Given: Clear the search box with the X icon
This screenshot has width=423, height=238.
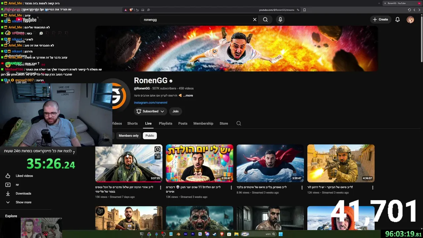Looking at the screenshot, I should 255,20.
